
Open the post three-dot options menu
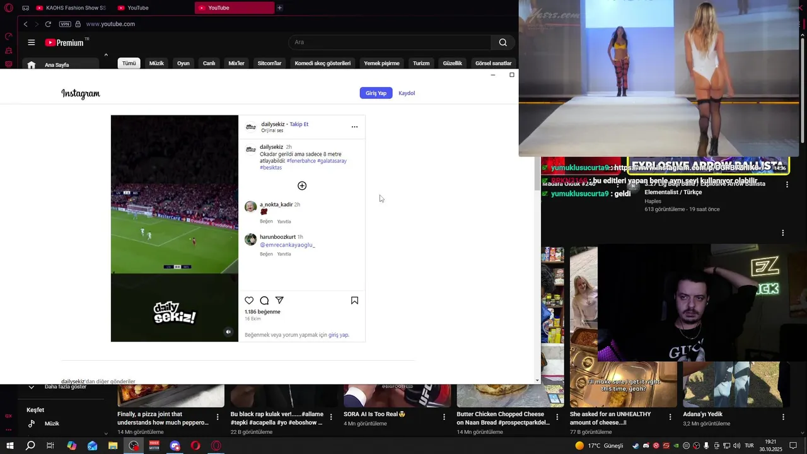point(354,127)
